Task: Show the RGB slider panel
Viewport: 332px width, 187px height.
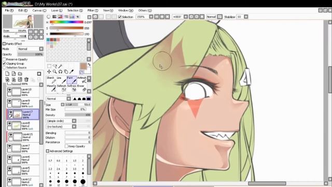Action: 54,17
